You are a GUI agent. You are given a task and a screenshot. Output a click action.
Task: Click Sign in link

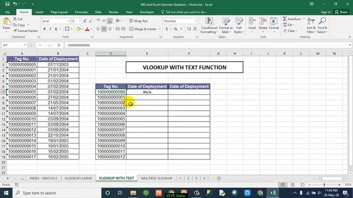[325, 12]
